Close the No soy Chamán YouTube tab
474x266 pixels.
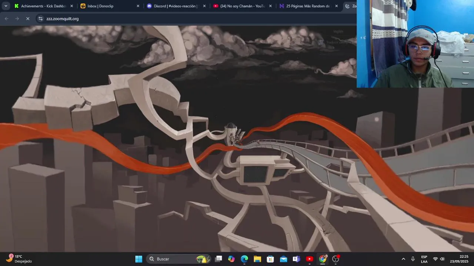pos(270,6)
